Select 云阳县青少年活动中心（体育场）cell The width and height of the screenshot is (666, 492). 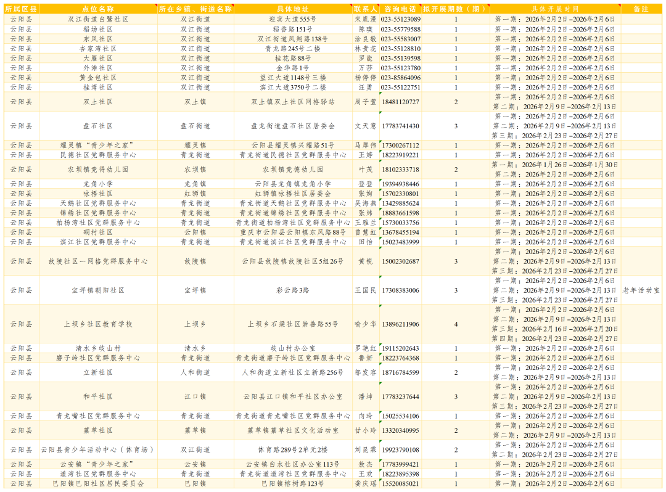(98, 449)
